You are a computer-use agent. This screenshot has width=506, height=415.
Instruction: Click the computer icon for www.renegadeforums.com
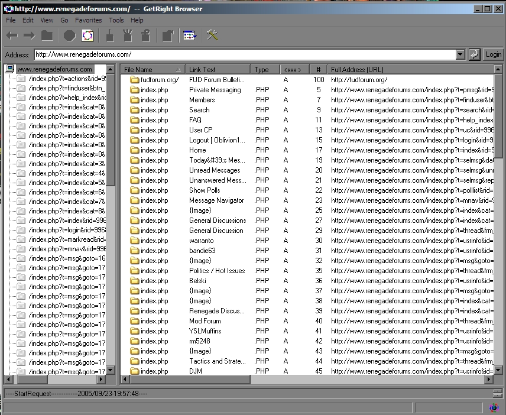coord(9,69)
